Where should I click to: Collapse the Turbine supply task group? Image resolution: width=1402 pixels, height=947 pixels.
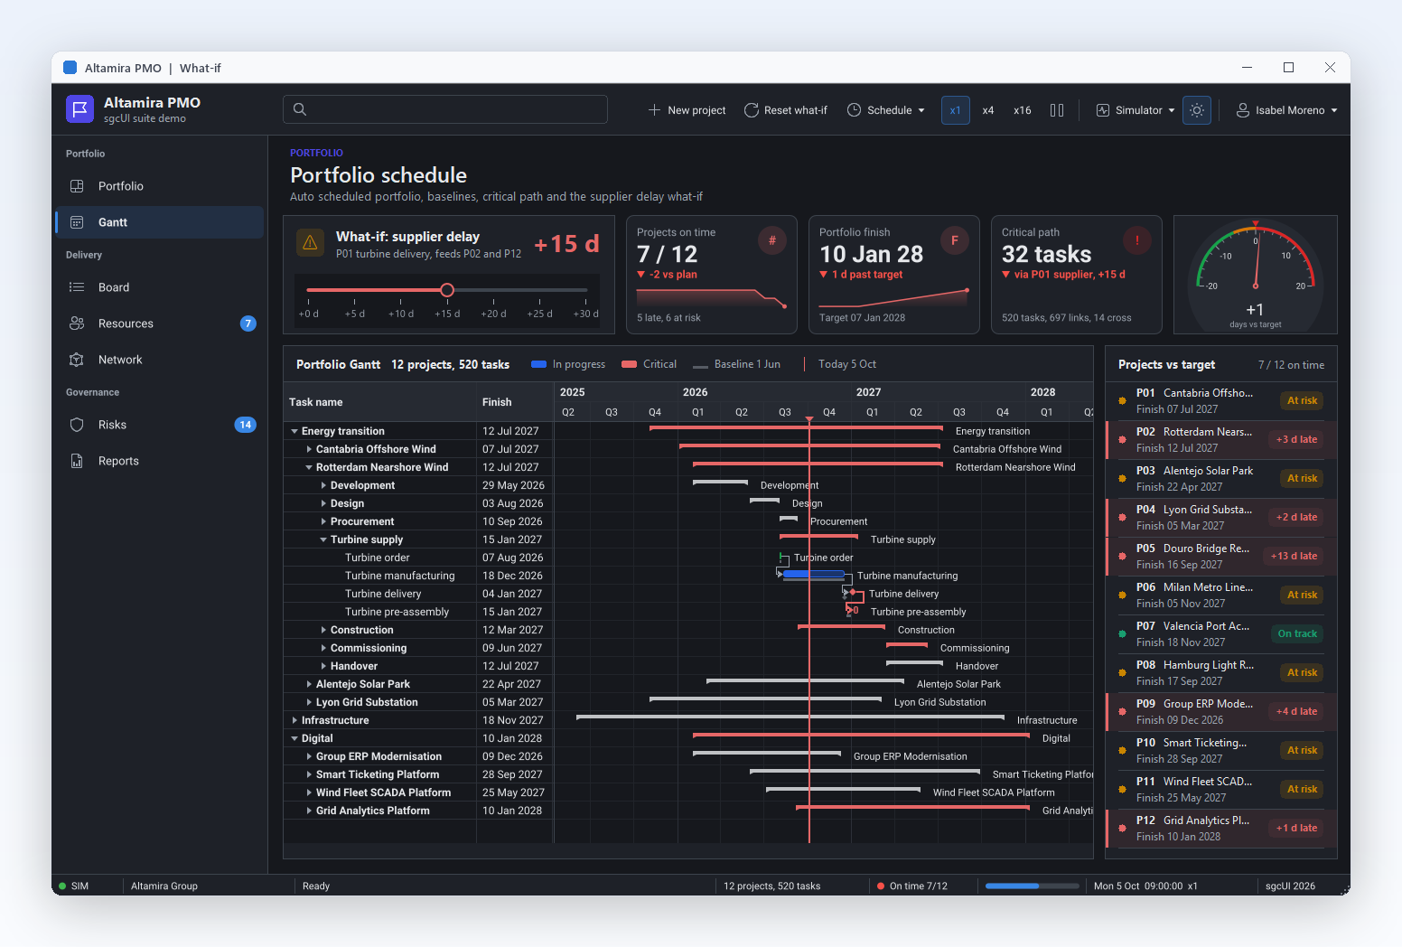[323, 539]
